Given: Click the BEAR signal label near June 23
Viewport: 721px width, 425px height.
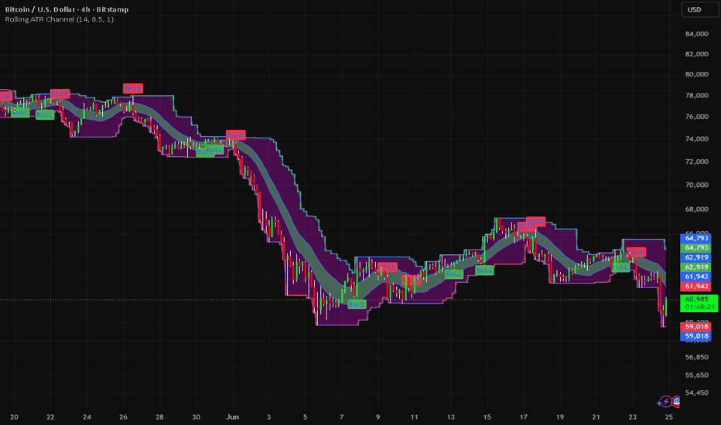Looking at the screenshot, I should click(x=636, y=252).
